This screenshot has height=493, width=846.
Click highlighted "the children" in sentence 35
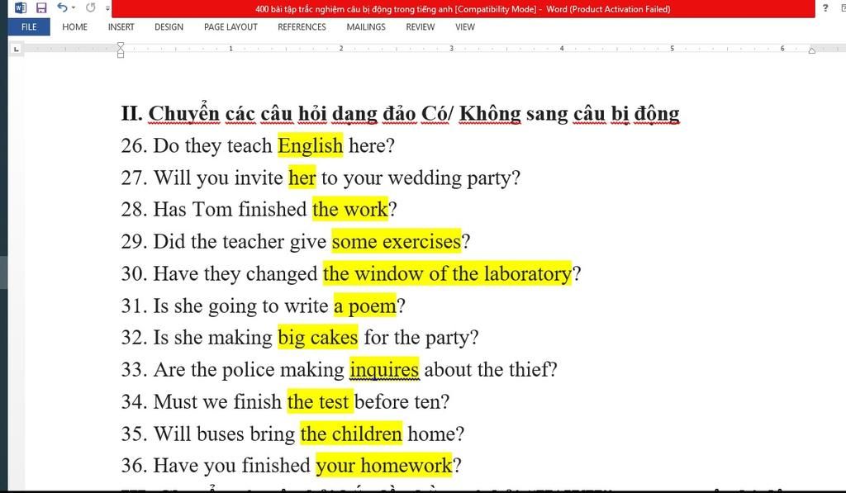[x=351, y=434]
